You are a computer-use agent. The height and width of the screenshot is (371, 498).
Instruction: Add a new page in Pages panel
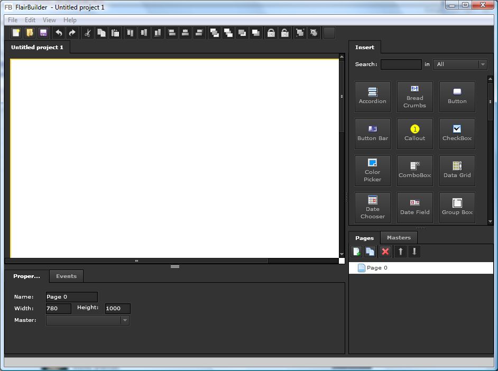coord(357,252)
